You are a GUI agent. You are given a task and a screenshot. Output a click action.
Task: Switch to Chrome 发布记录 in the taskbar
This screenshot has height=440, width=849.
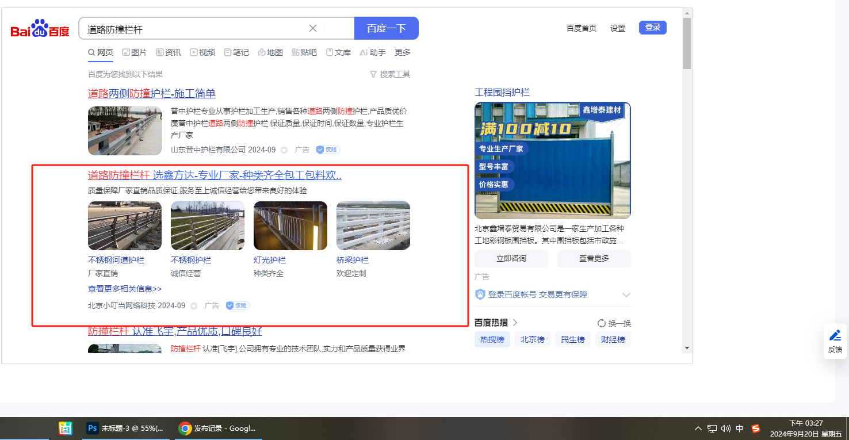[217, 428]
